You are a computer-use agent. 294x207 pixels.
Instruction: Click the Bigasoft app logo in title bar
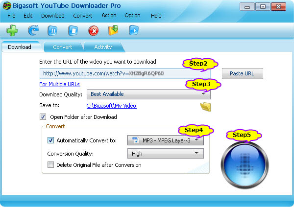7,5
